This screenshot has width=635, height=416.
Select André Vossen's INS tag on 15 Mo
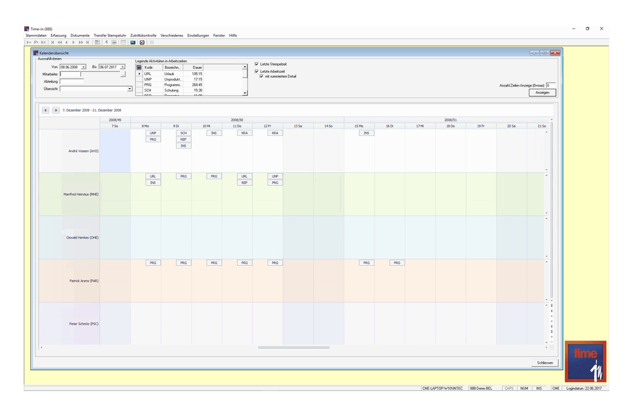[367, 133]
